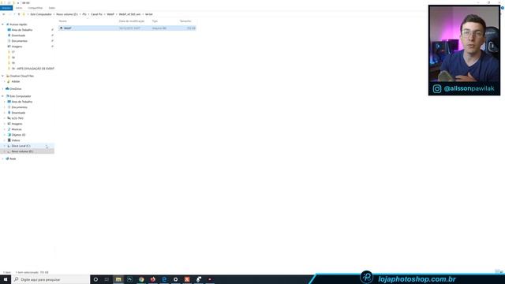Open the gear Settings taskbar icon
This screenshot has width=505, height=284.
click(x=175, y=279)
